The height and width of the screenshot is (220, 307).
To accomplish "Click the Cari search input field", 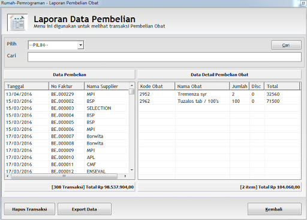I will click(x=164, y=57).
